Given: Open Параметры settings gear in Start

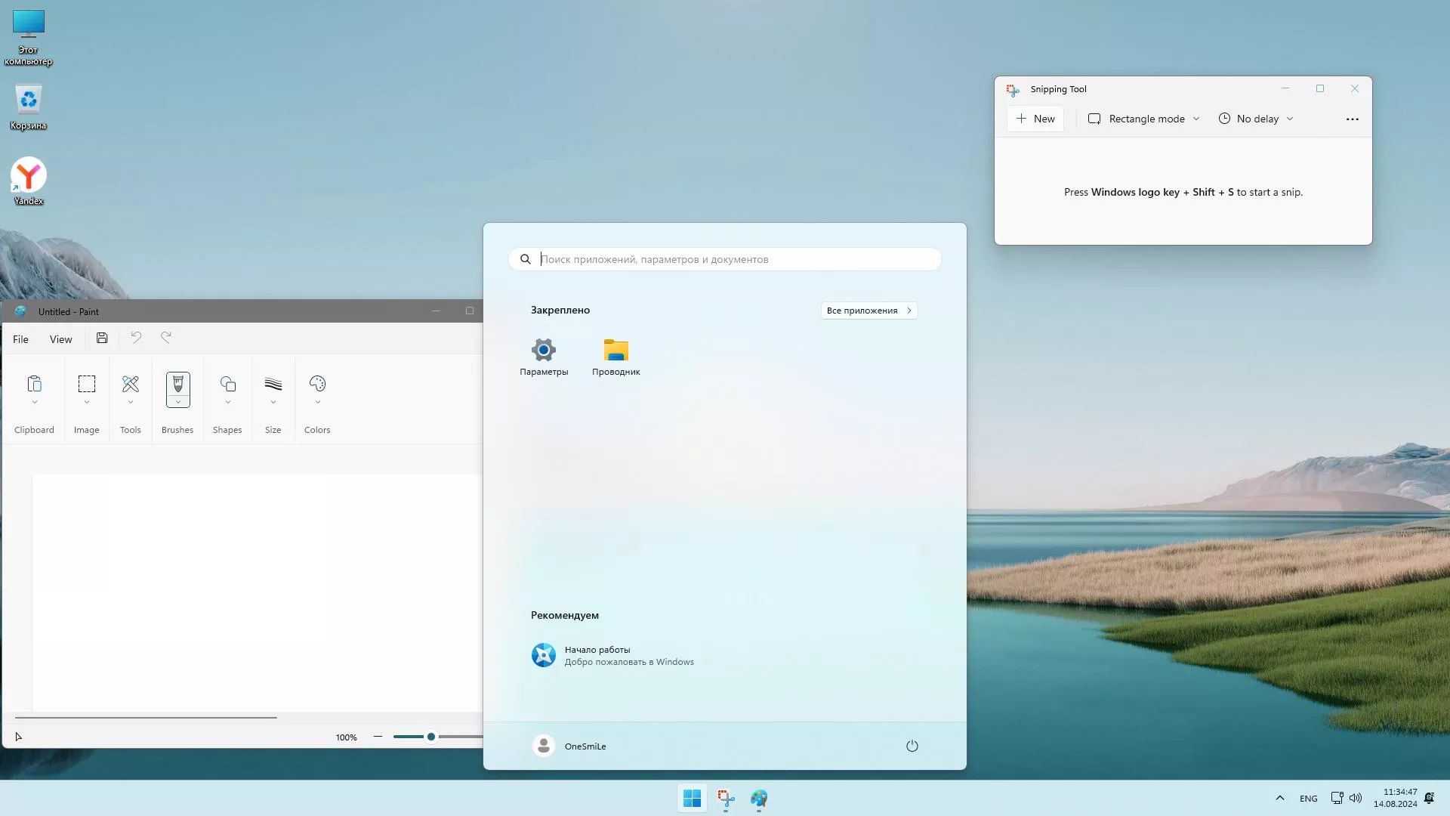Looking at the screenshot, I should pos(544,351).
